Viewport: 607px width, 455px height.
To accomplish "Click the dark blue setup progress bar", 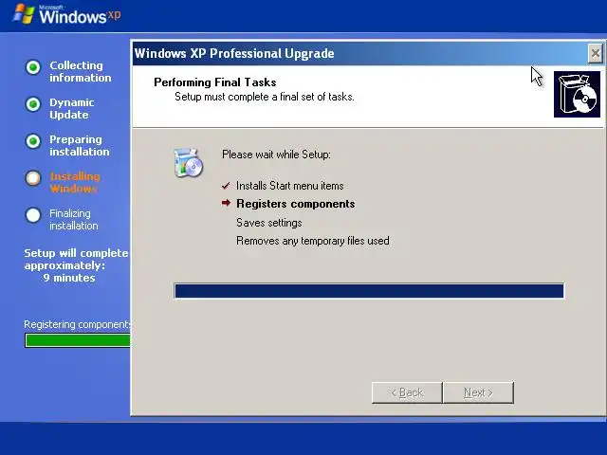I will pyautogui.click(x=369, y=291).
